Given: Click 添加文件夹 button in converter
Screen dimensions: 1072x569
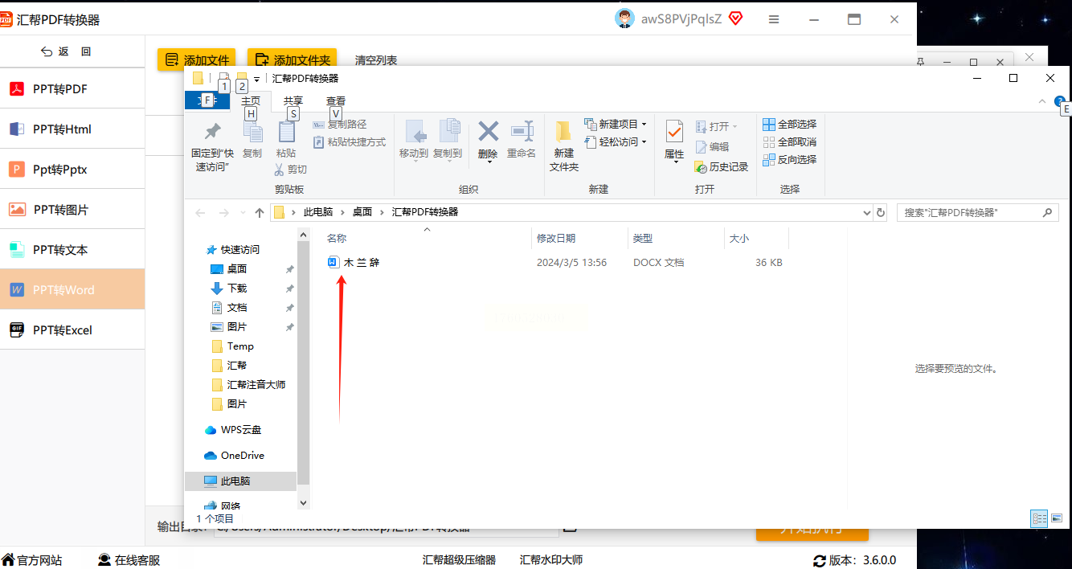Looking at the screenshot, I should 292,59.
